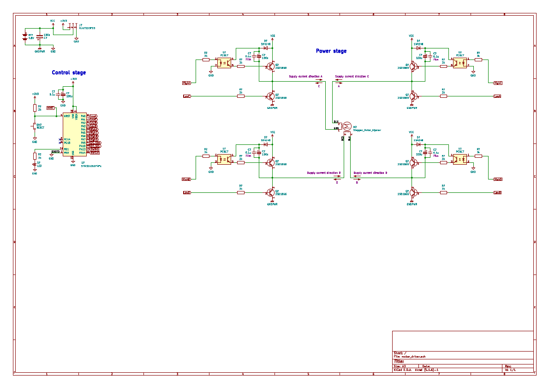Click the SWCLK label on pin PA14
The image size is (549, 388).
point(95,153)
